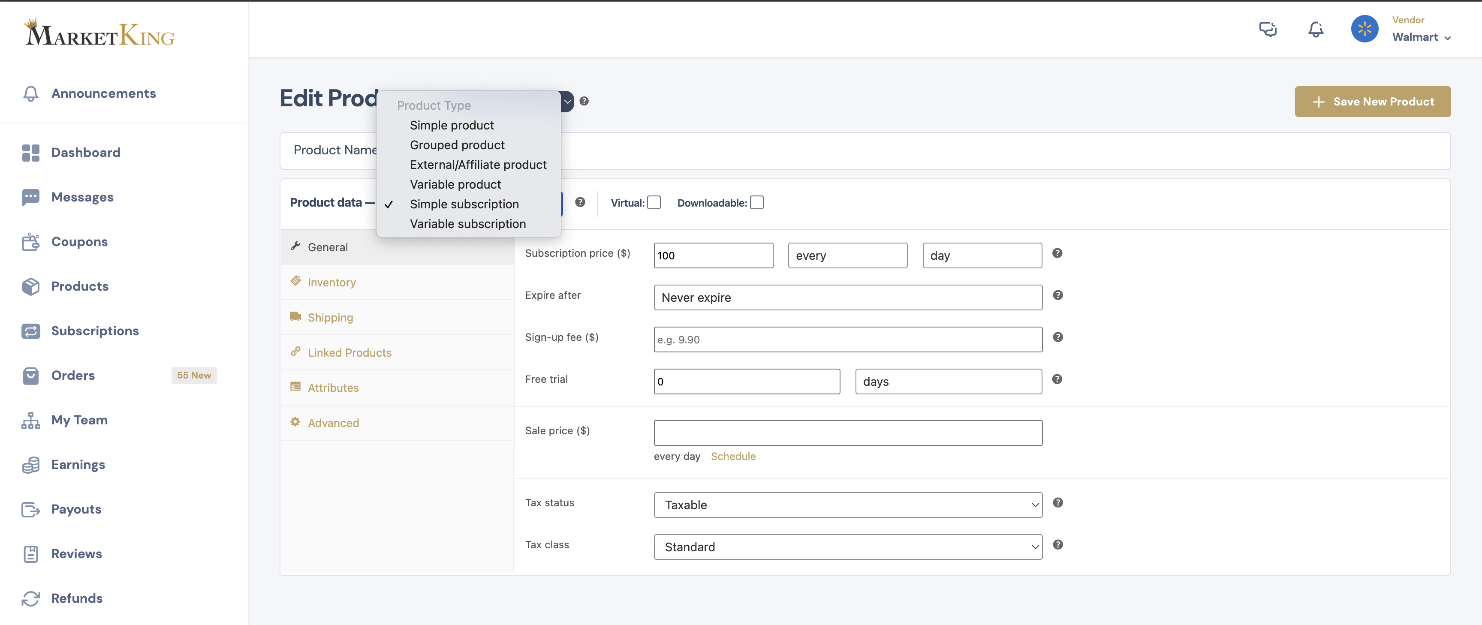Open the subscription interval 'every' dropdown
Viewport: 1482px width, 625px height.
pos(847,255)
